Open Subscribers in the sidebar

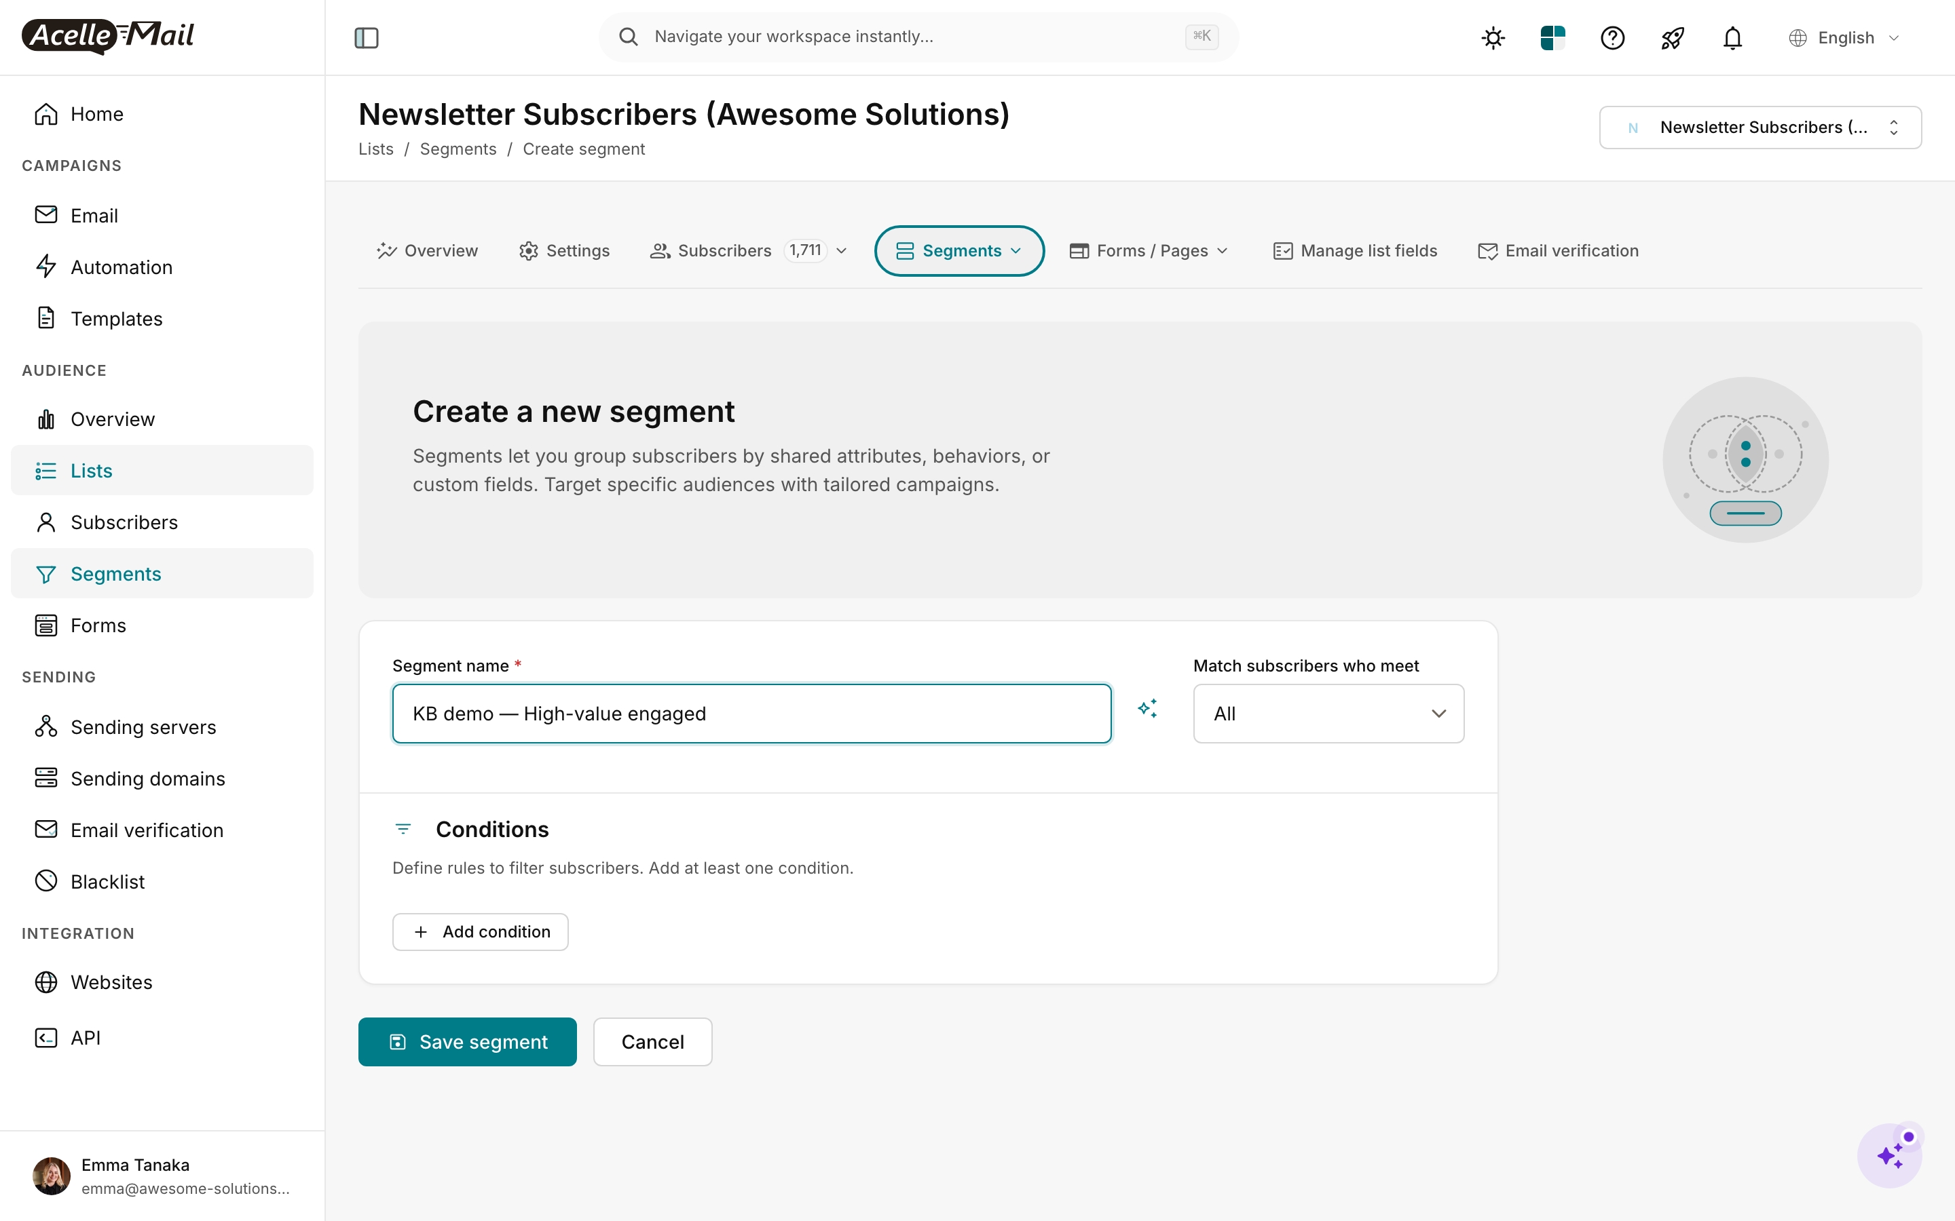point(162,522)
